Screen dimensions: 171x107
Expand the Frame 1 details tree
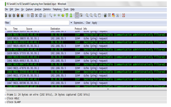click(5, 95)
